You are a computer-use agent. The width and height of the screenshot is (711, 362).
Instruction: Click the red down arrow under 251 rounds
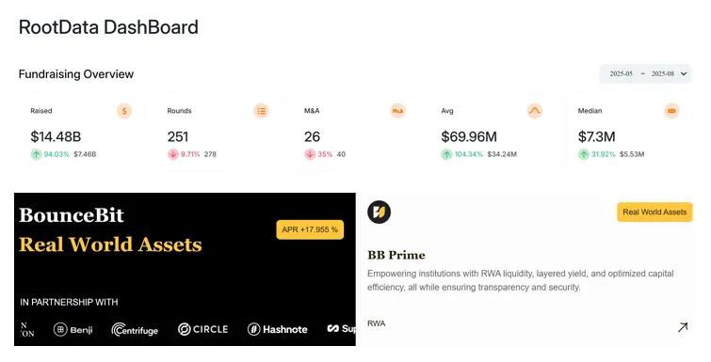pyautogui.click(x=173, y=154)
